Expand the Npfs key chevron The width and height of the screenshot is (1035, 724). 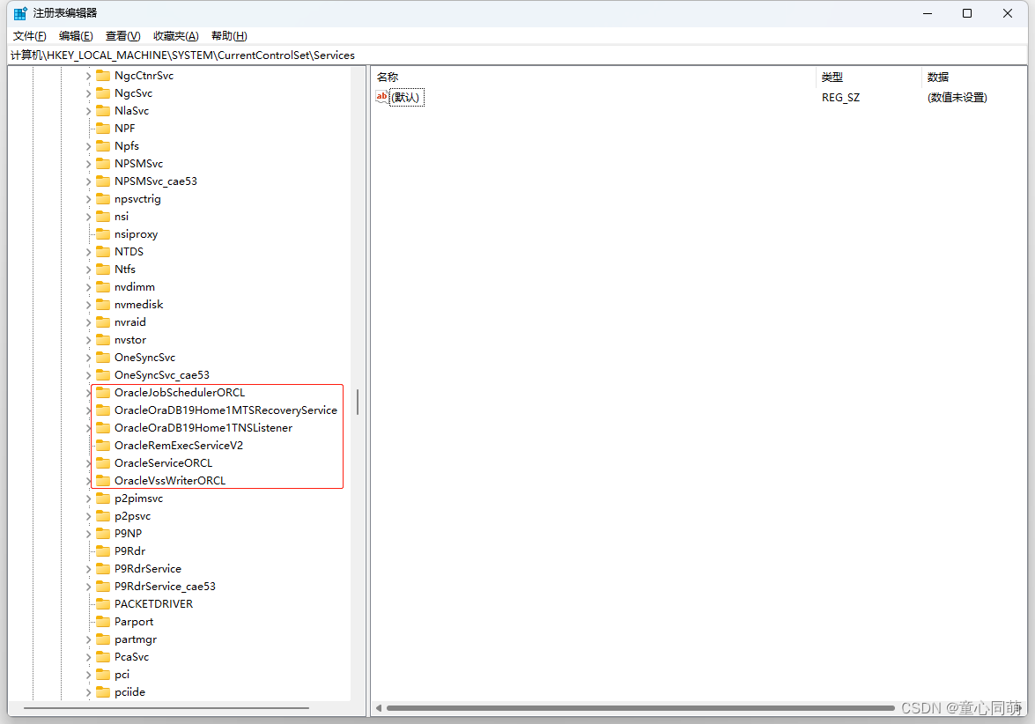pyautogui.click(x=88, y=146)
